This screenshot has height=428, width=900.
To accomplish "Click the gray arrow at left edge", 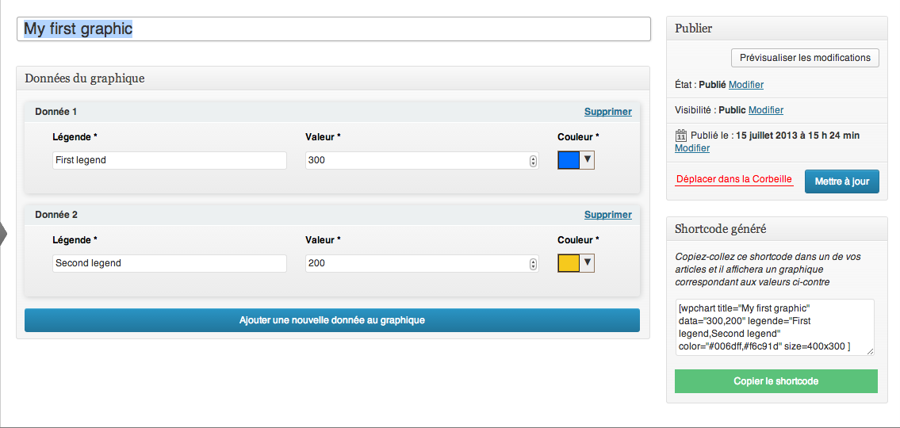I will pos(3,235).
